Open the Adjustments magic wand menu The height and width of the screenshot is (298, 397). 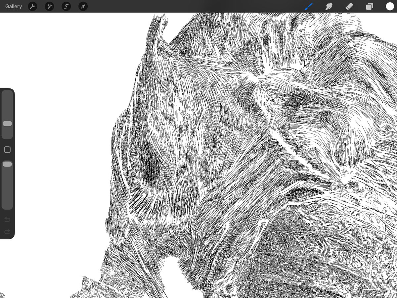click(x=49, y=6)
